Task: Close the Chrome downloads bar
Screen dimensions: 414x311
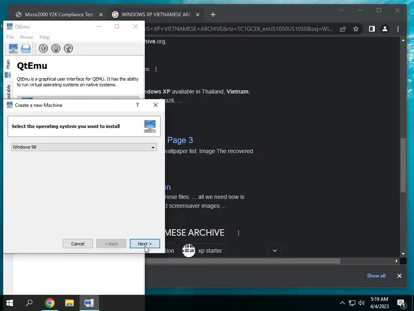Action: (x=399, y=275)
